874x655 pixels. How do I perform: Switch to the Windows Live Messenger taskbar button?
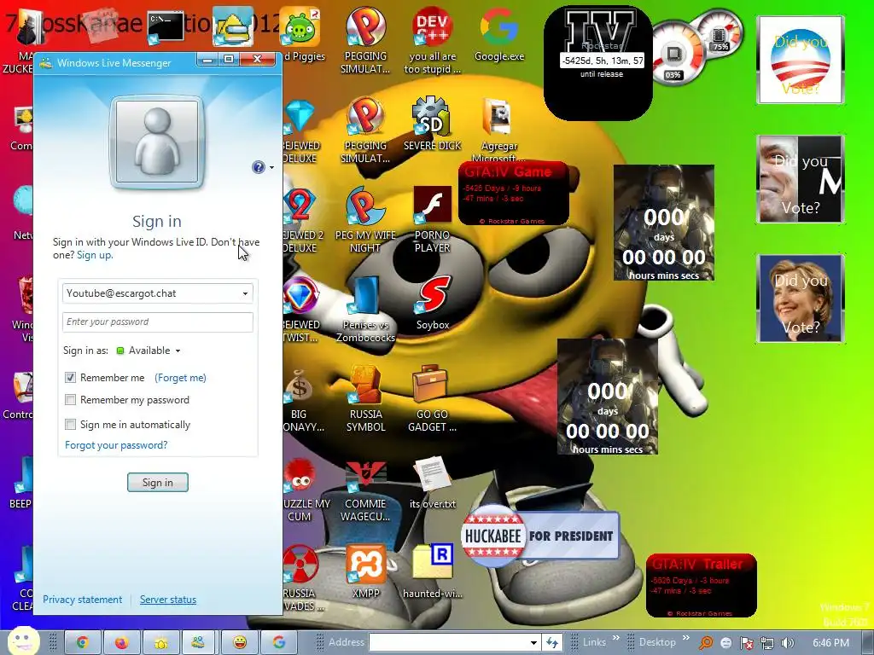[200, 642]
